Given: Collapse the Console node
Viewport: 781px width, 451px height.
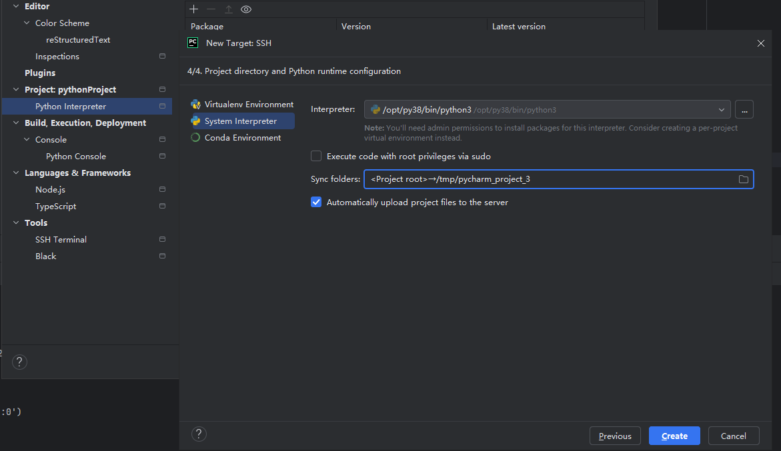Looking at the screenshot, I should pos(27,140).
